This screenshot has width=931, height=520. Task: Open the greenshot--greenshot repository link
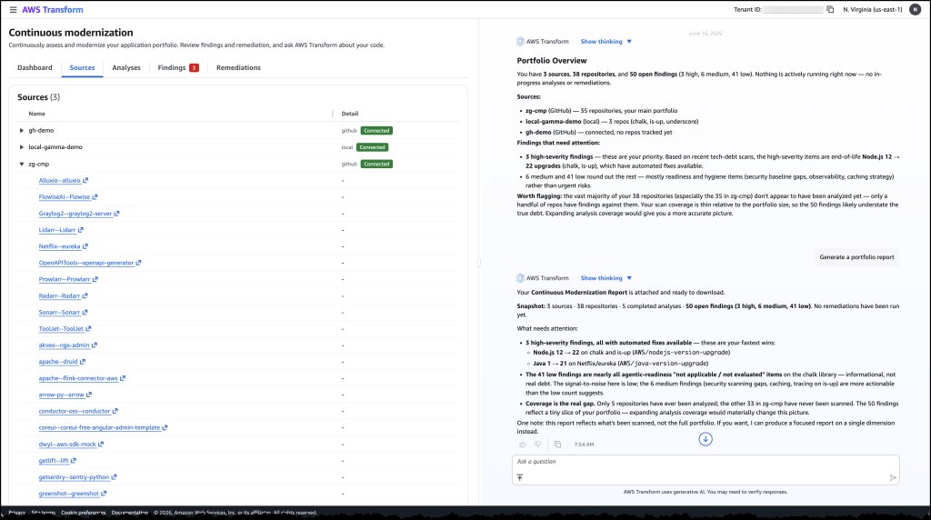[x=68, y=494]
